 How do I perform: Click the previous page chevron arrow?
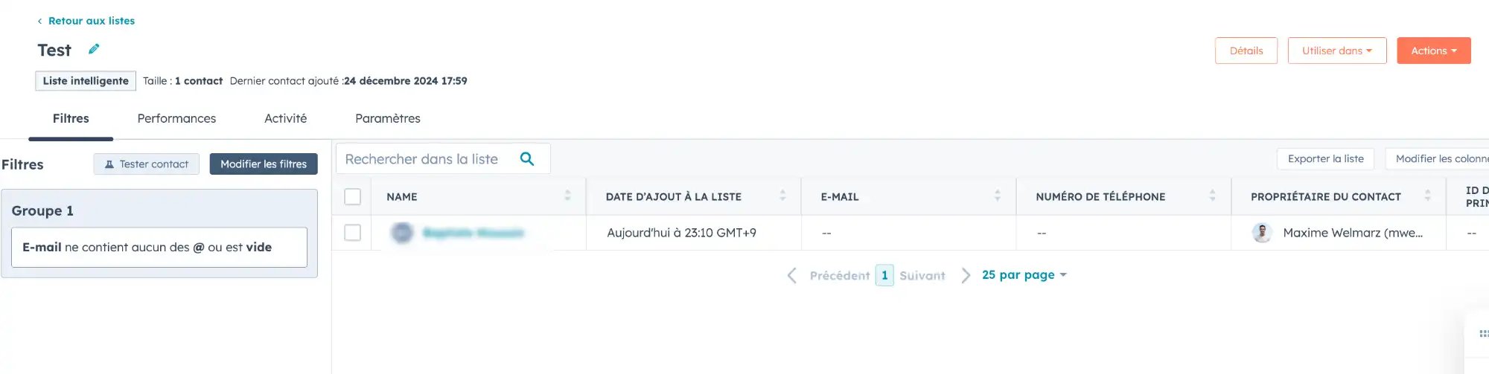(x=792, y=275)
